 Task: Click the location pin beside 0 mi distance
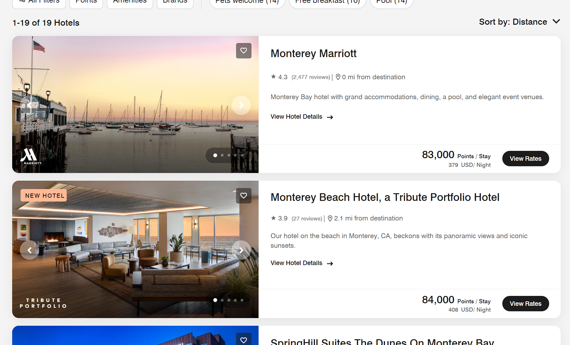338,77
